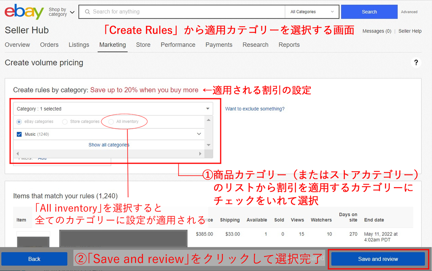This screenshot has width=432, height=271.
Task: Click the search magnifier icon
Action: coord(87,12)
